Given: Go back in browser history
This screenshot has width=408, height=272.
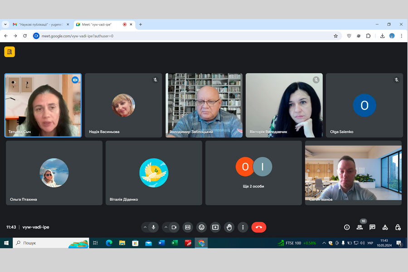Looking at the screenshot, I should click(6, 36).
